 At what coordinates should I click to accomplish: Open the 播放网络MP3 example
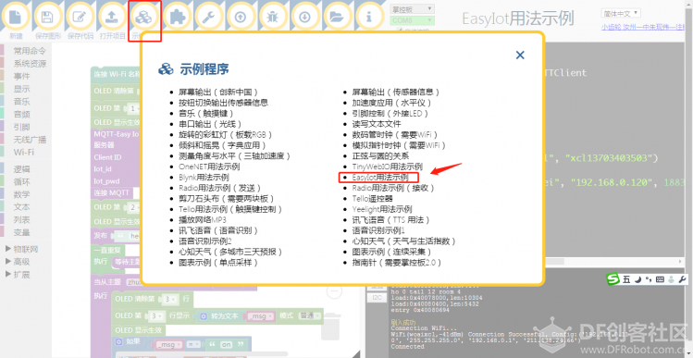203,219
